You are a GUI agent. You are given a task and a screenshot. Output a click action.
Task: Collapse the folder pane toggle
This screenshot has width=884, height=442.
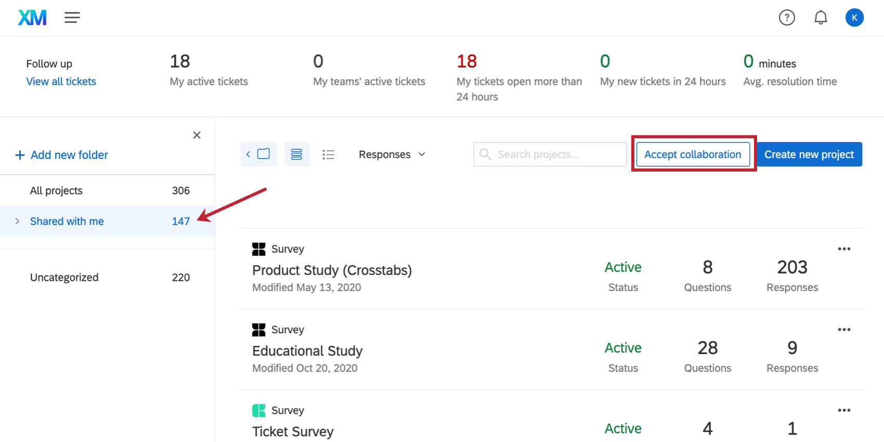[x=258, y=154]
